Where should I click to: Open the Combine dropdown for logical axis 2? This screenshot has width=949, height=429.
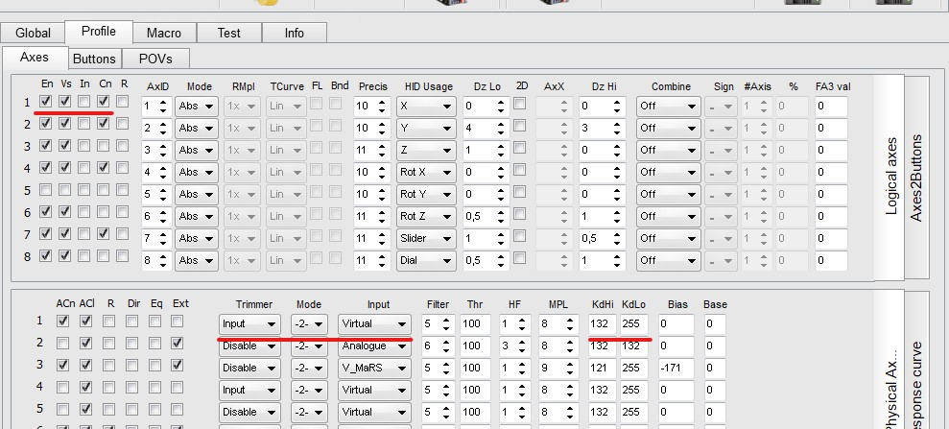[x=668, y=129]
